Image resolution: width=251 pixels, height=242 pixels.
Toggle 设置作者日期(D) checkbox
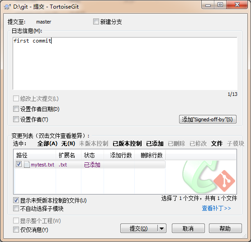[x=16, y=109]
